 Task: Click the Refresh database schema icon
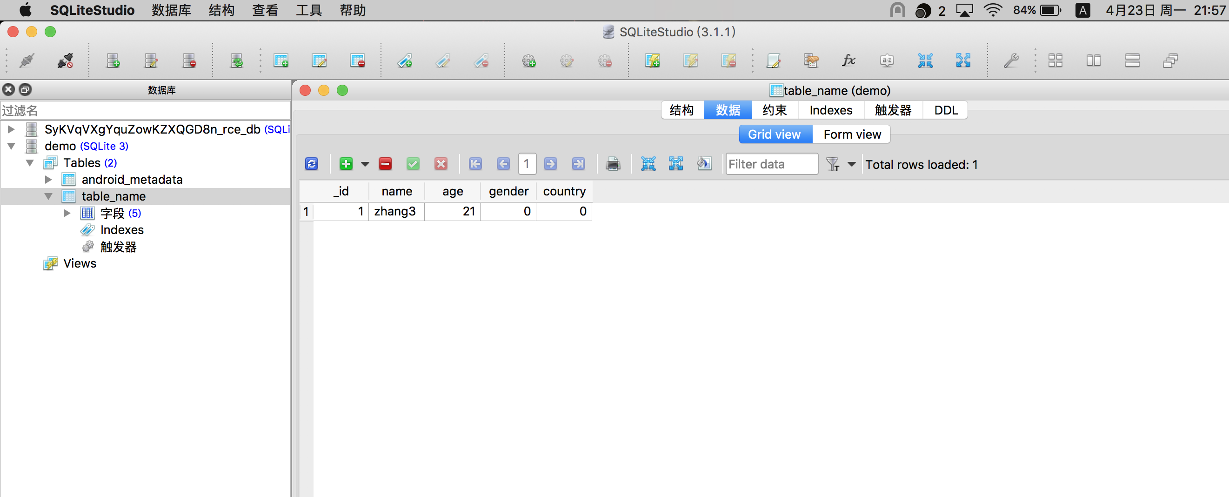pyautogui.click(x=236, y=60)
